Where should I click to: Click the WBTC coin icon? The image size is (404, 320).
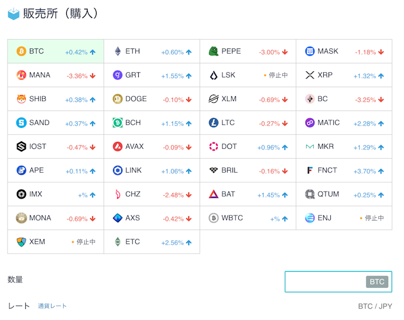(x=214, y=218)
